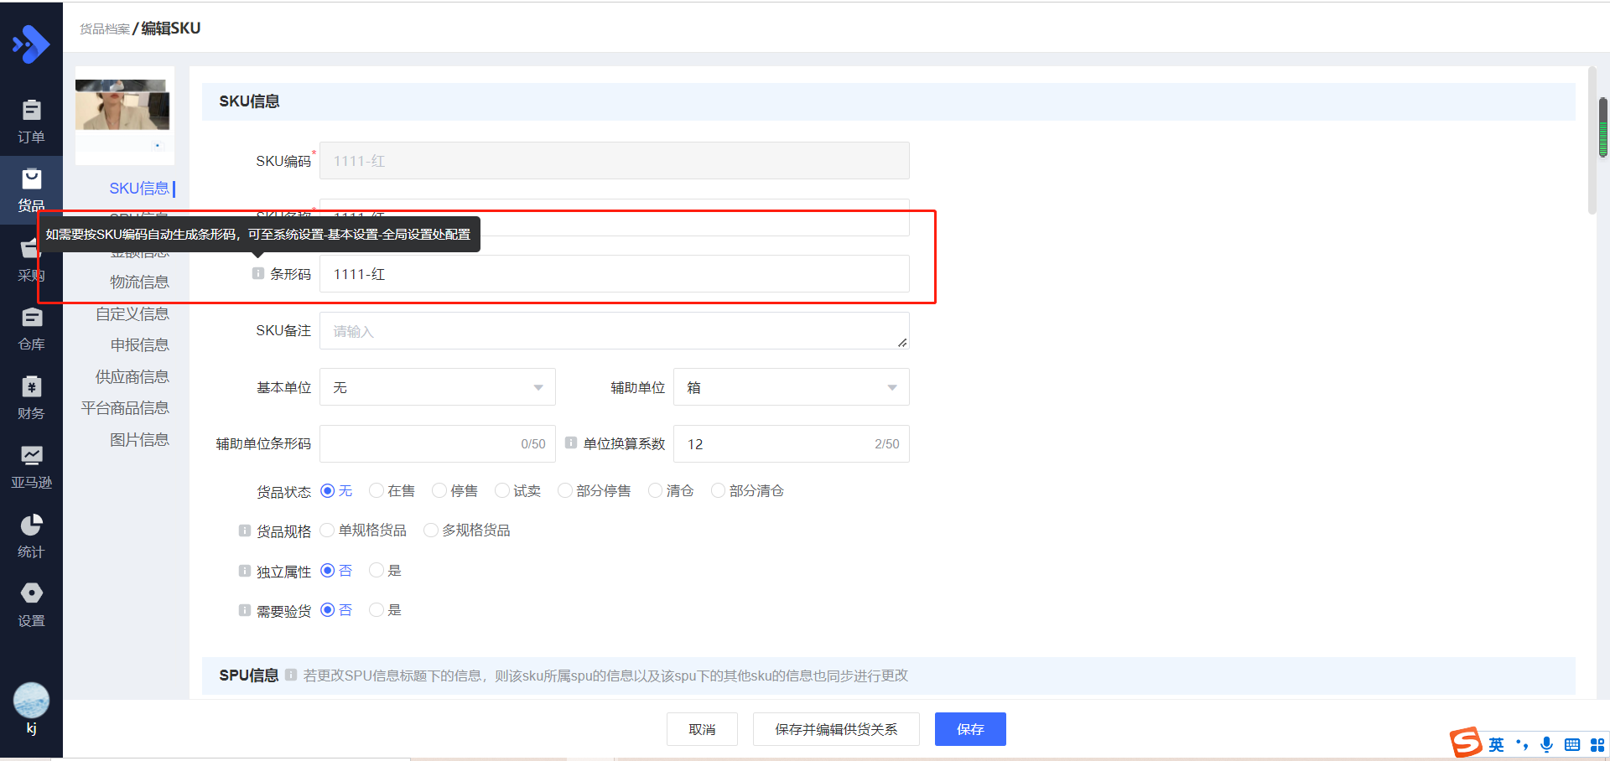
Task: Click the blue 保存 button
Action: (x=970, y=729)
